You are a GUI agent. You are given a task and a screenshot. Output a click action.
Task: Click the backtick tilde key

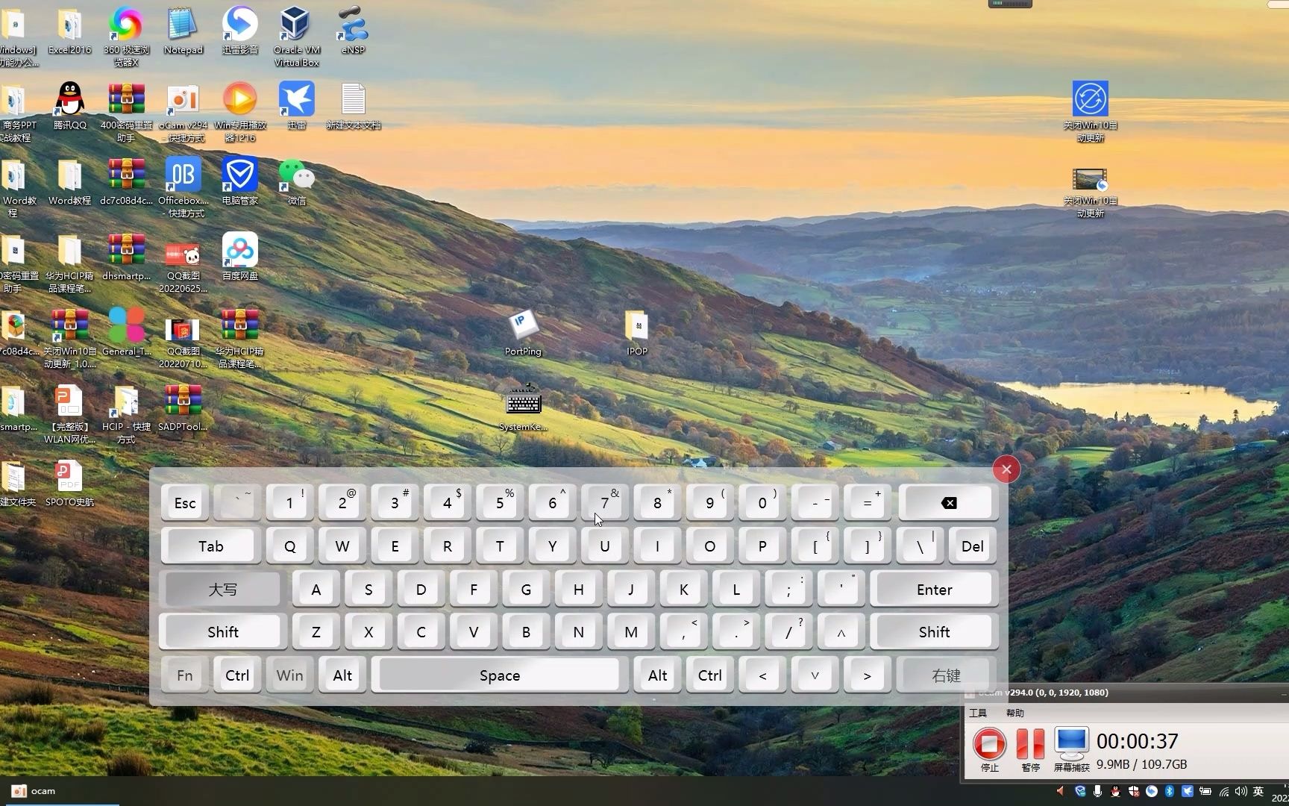coord(237,503)
